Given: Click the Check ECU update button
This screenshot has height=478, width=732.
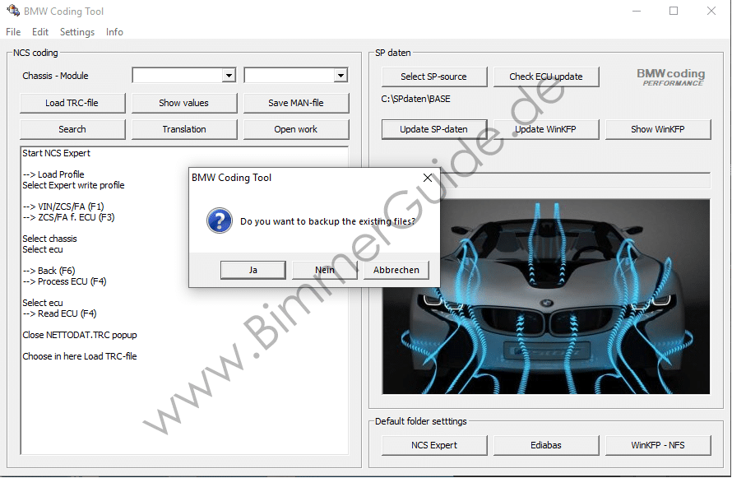Looking at the screenshot, I should pos(545,77).
